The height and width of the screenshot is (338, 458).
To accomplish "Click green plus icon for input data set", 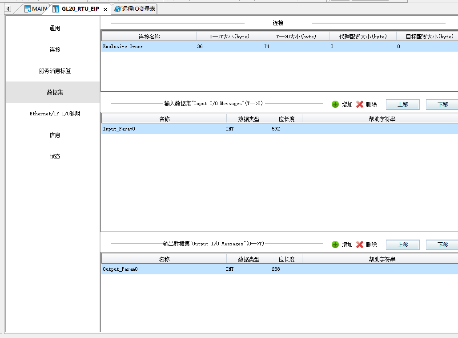I will pyautogui.click(x=335, y=104).
